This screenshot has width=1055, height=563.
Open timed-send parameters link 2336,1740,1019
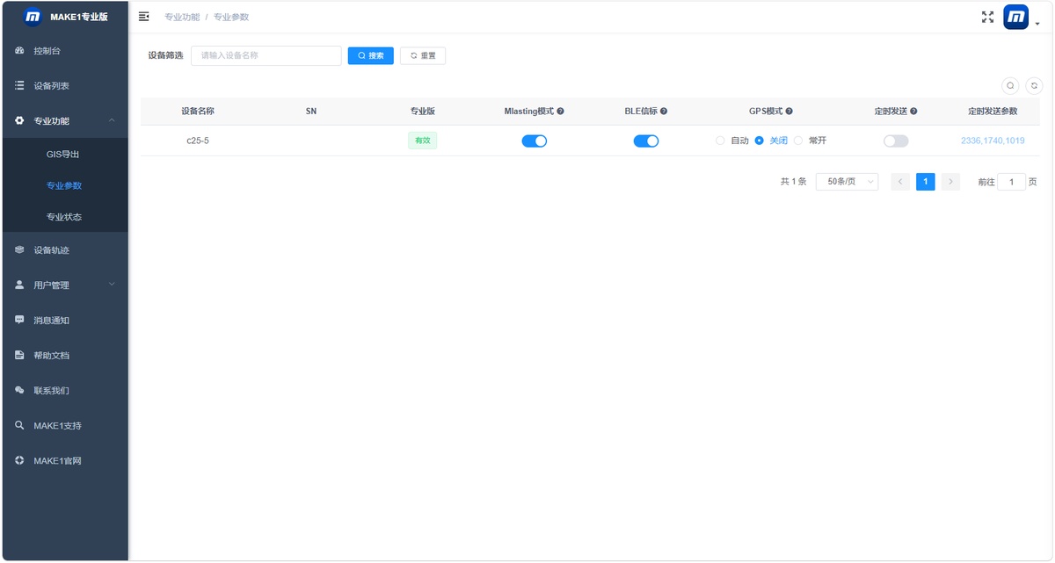(x=993, y=141)
